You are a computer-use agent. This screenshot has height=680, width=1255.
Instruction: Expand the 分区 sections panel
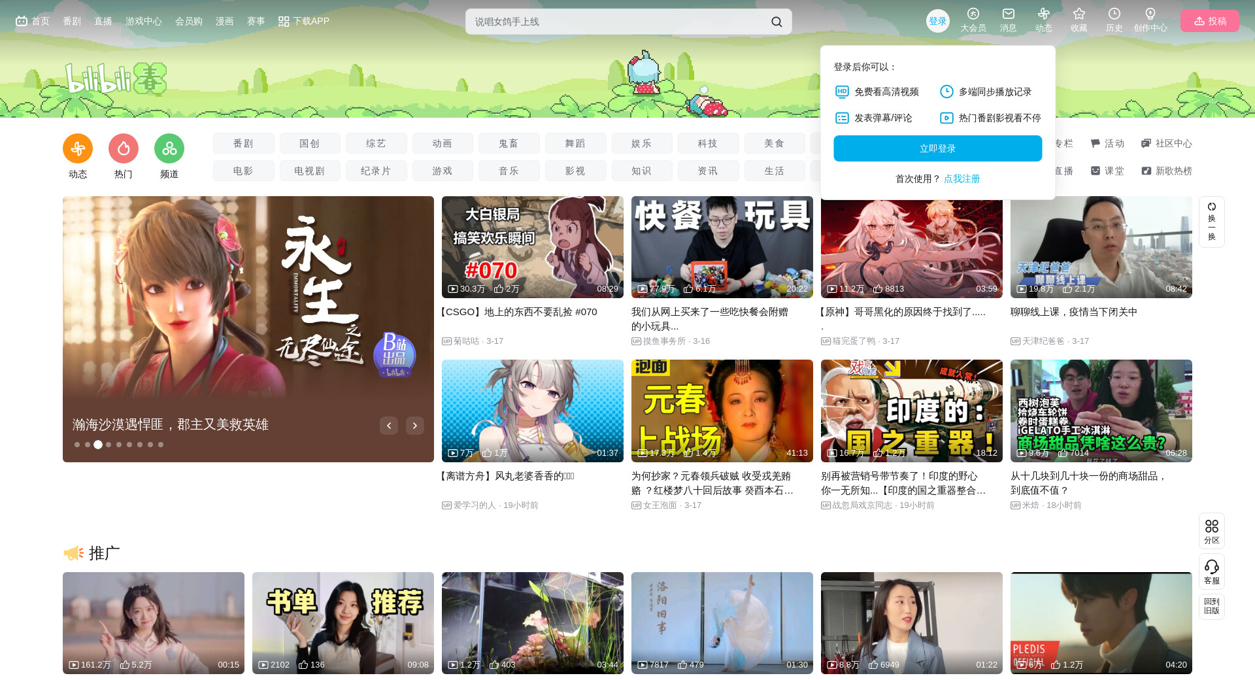[x=1211, y=530]
